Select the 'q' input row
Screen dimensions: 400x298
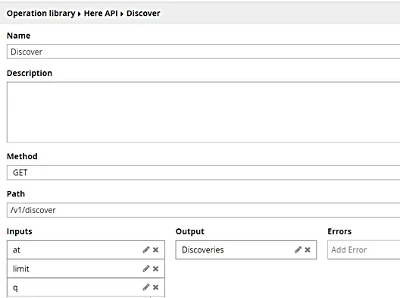coord(86,287)
